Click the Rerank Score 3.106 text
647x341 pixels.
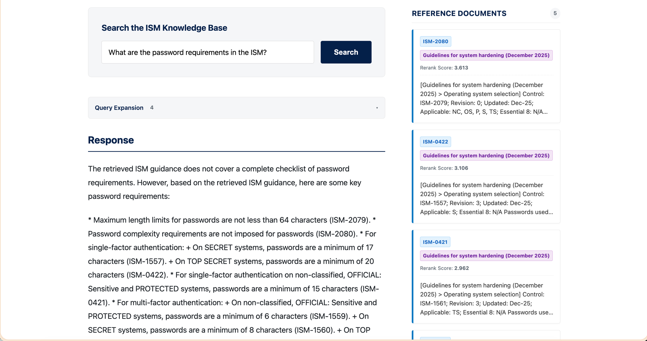pyautogui.click(x=444, y=168)
